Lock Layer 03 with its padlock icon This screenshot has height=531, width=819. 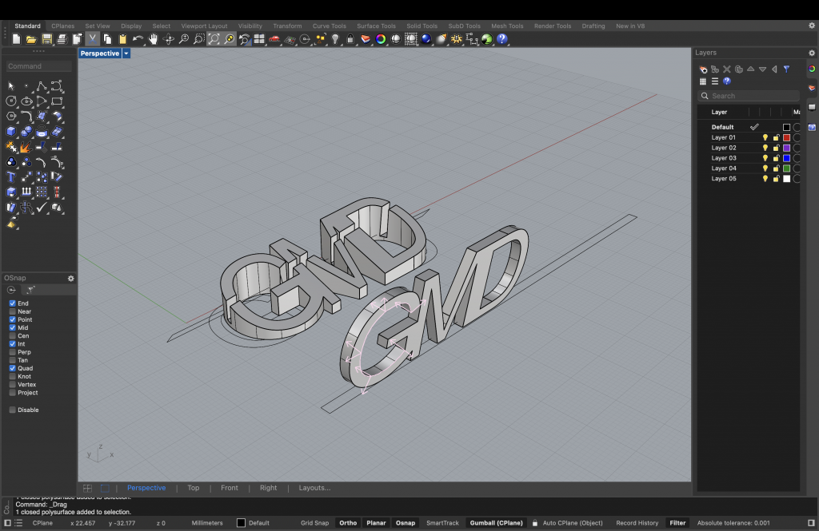pyautogui.click(x=776, y=158)
